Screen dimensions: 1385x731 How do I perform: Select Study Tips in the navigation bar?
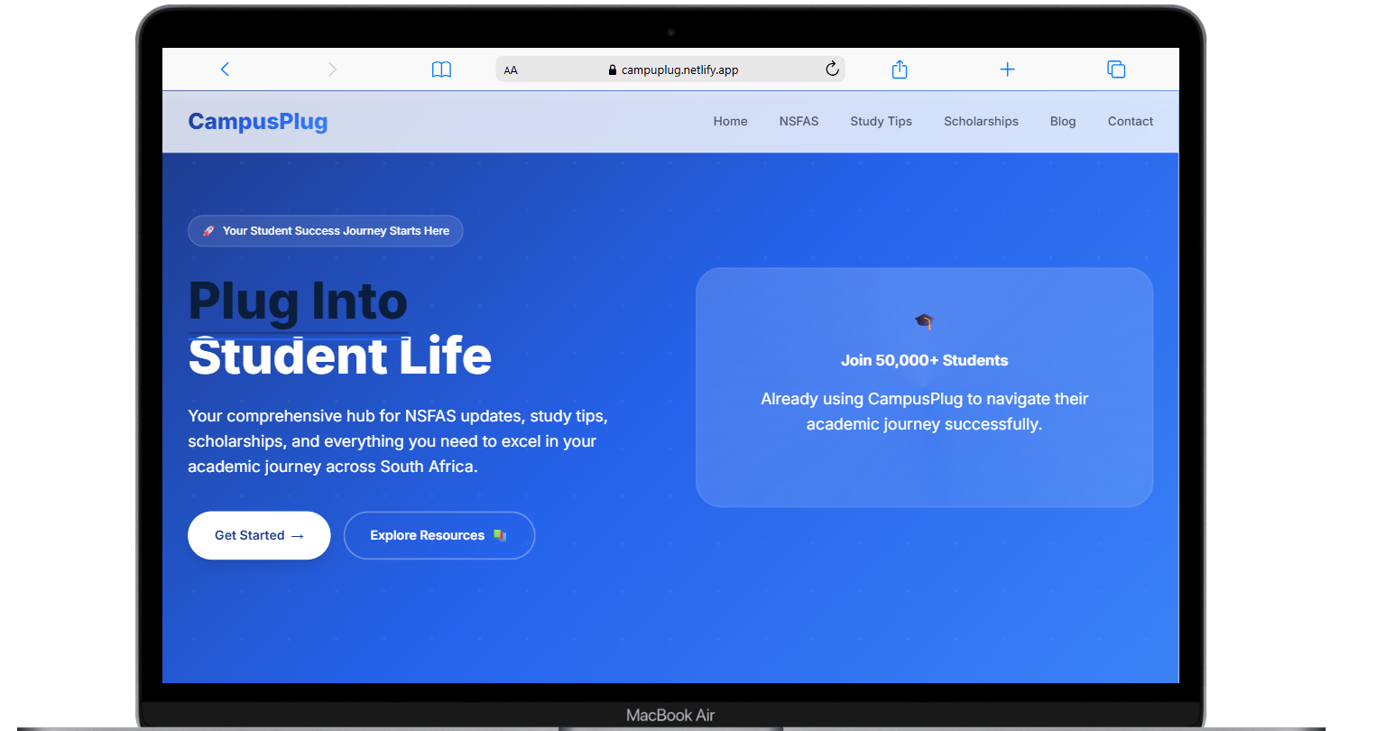[x=881, y=121]
